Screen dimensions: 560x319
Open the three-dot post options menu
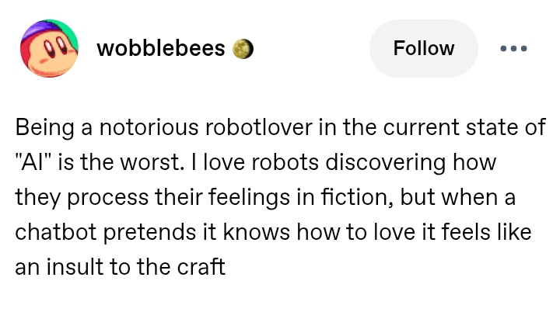513,48
